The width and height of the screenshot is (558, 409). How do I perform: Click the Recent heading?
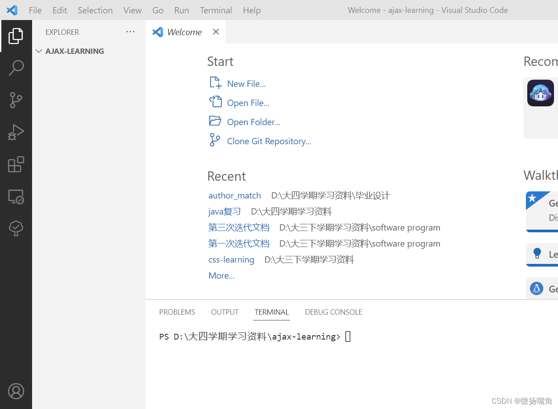point(226,176)
